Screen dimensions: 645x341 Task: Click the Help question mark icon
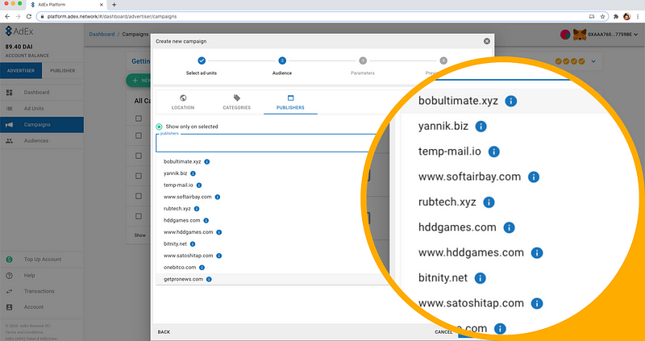(9, 276)
